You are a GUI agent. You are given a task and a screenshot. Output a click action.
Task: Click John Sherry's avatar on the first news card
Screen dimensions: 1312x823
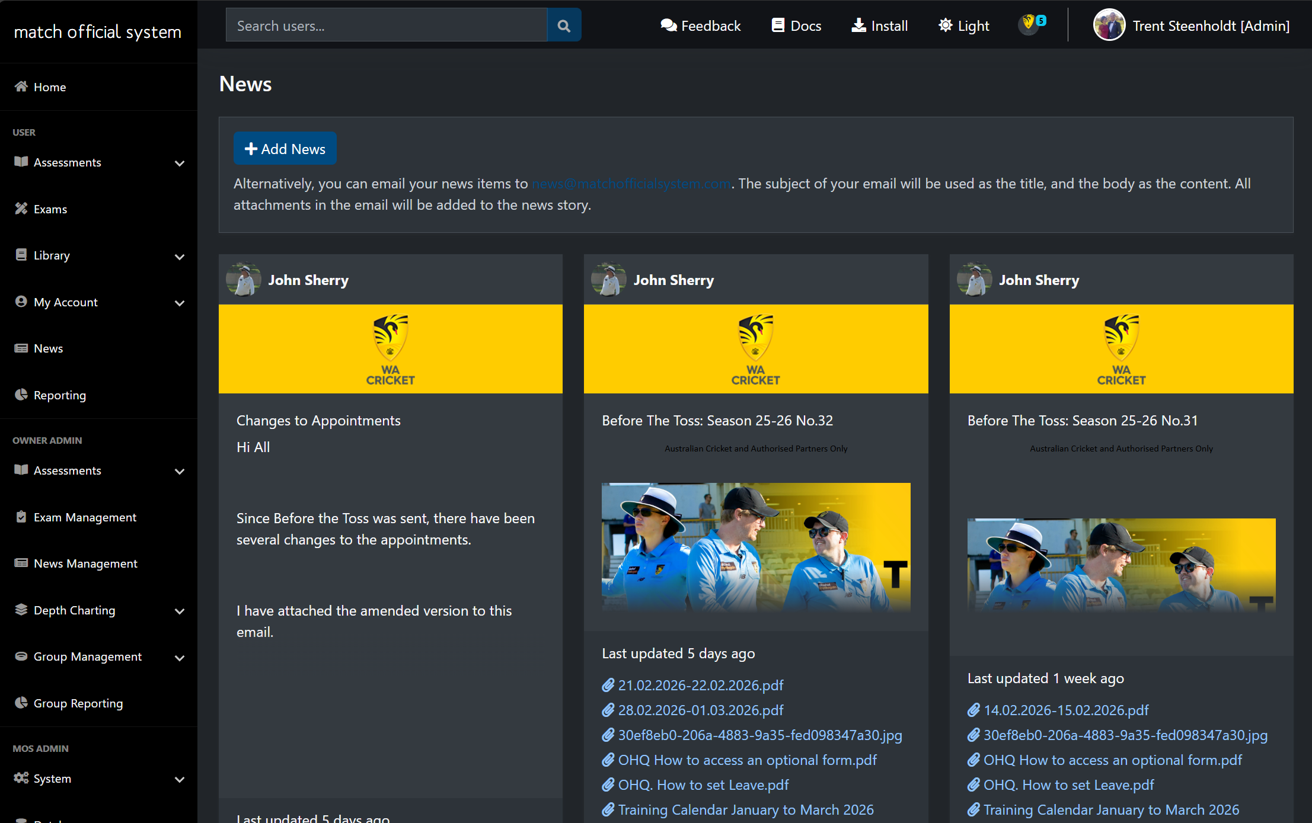[x=243, y=279]
